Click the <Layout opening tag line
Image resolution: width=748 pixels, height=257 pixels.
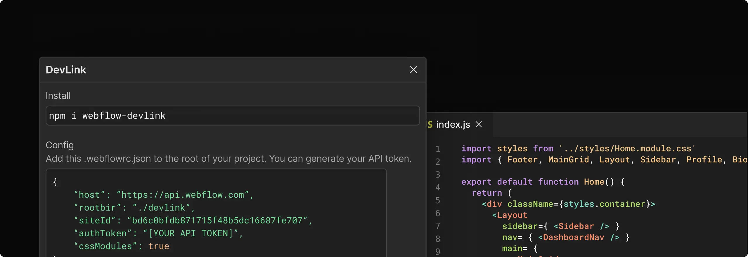(x=510, y=215)
